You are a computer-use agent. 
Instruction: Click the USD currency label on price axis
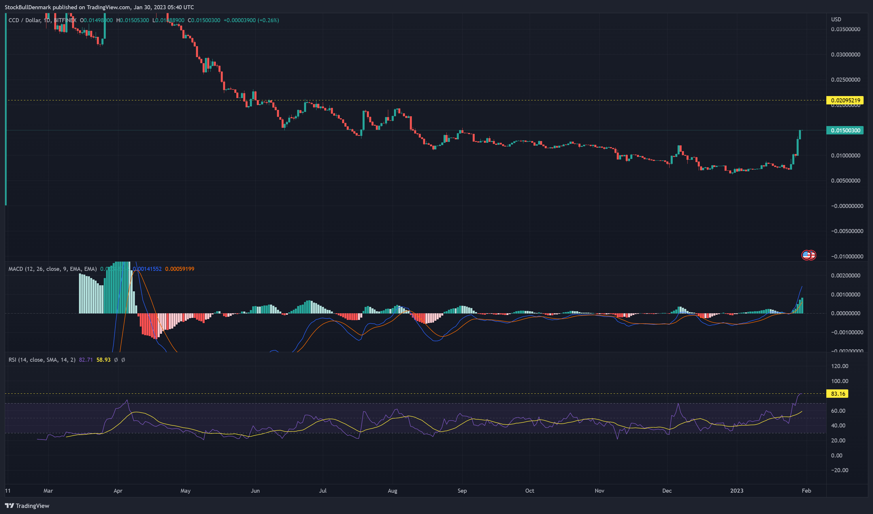point(836,19)
